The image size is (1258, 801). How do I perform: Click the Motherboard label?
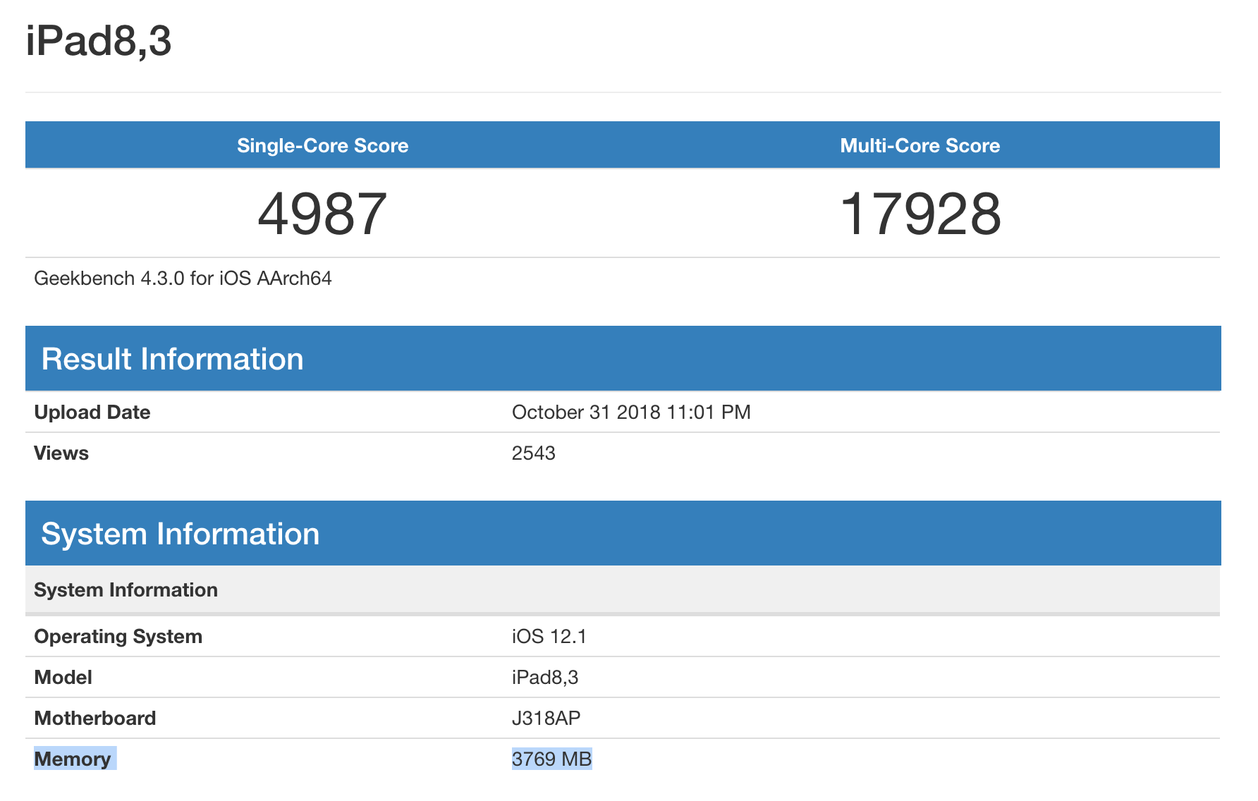click(95, 719)
